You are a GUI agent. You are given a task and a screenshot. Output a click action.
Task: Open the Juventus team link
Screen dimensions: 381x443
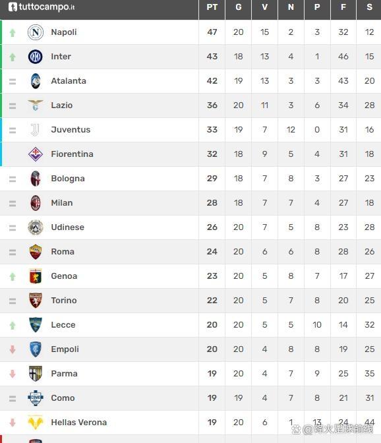(71, 130)
